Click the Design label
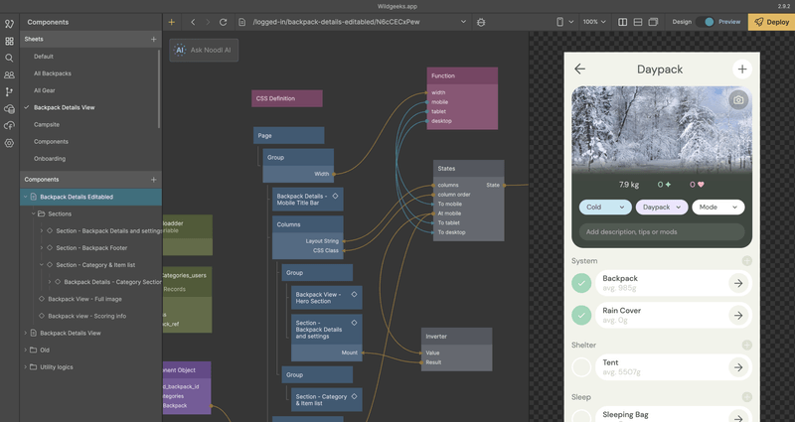This screenshot has width=795, height=422. tap(682, 22)
